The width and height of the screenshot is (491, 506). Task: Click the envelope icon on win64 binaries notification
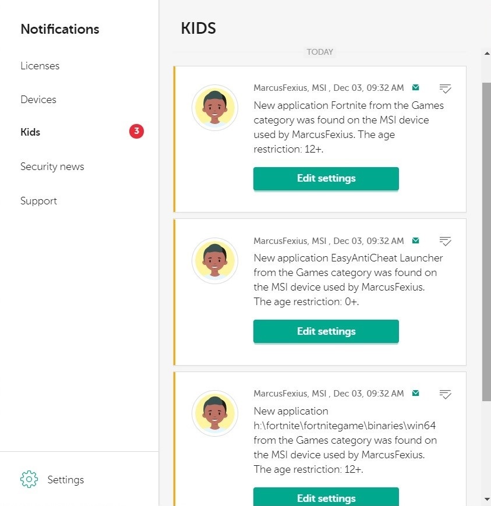click(416, 394)
